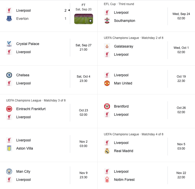
Task: Open the Champions League Matchday 3 header
Action: [x=36, y=100]
